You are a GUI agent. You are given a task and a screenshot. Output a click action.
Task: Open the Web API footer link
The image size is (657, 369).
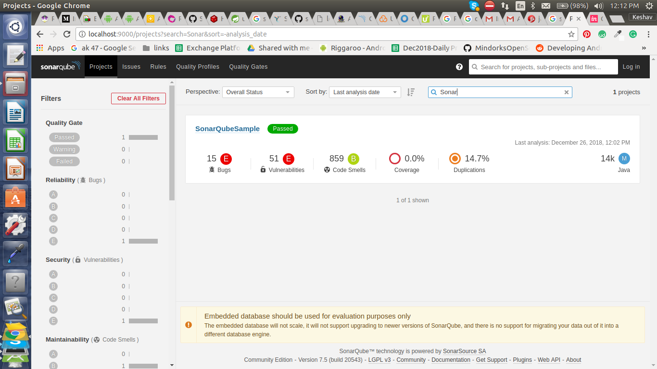[549, 360]
